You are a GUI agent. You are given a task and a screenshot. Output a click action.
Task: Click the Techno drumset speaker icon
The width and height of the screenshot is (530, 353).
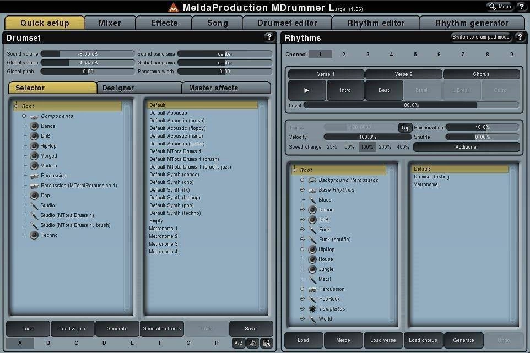(34, 235)
